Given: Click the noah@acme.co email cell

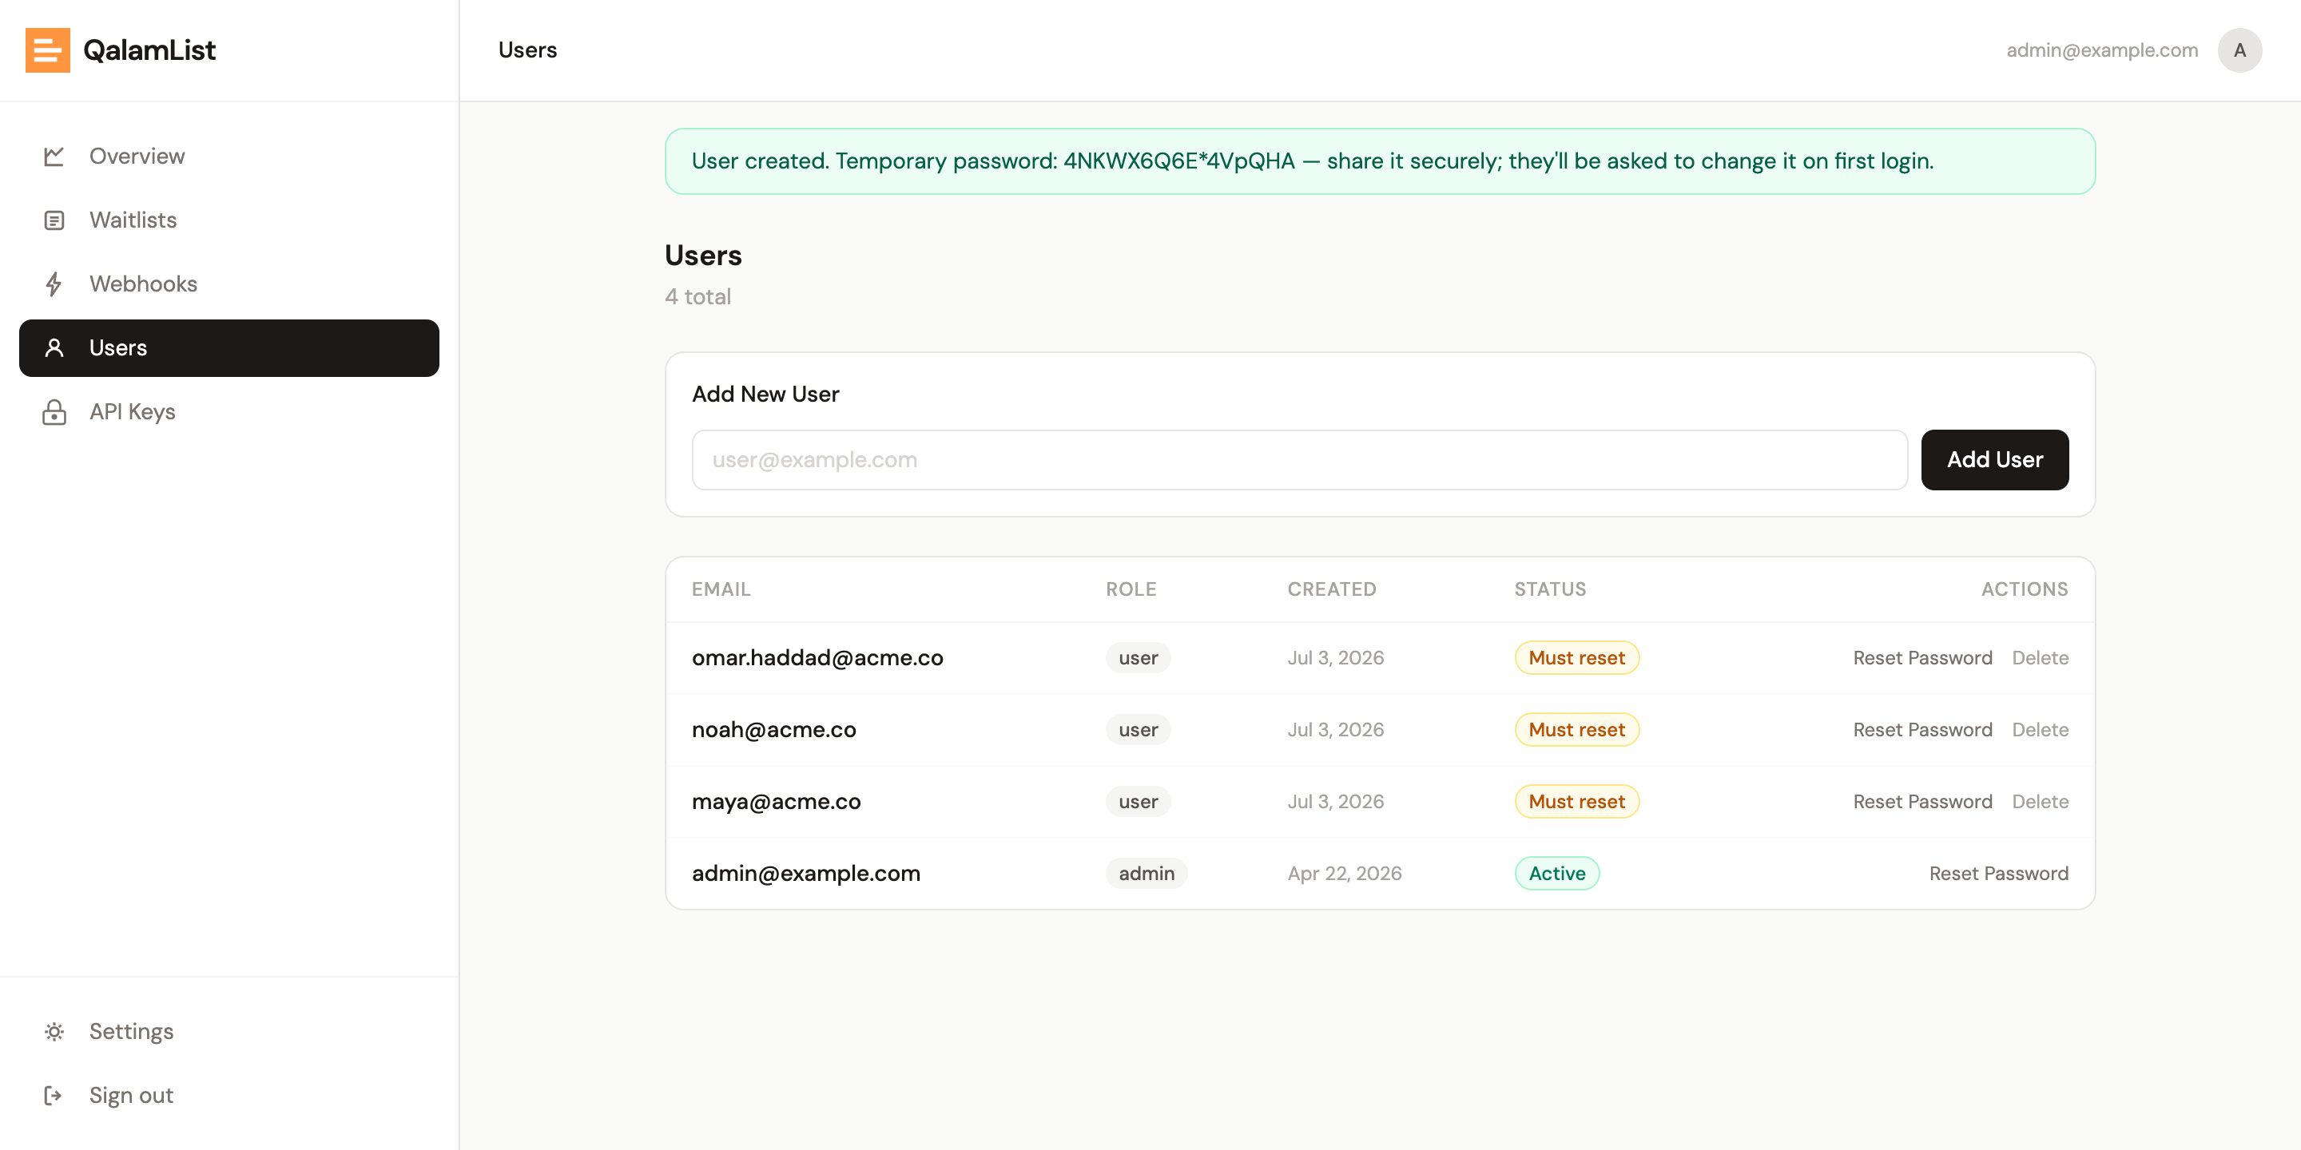Looking at the screenshot, I should point(773,729).
